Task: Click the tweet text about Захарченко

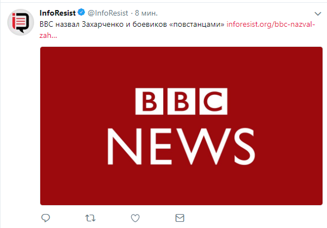Action: (x=132, y=25)
